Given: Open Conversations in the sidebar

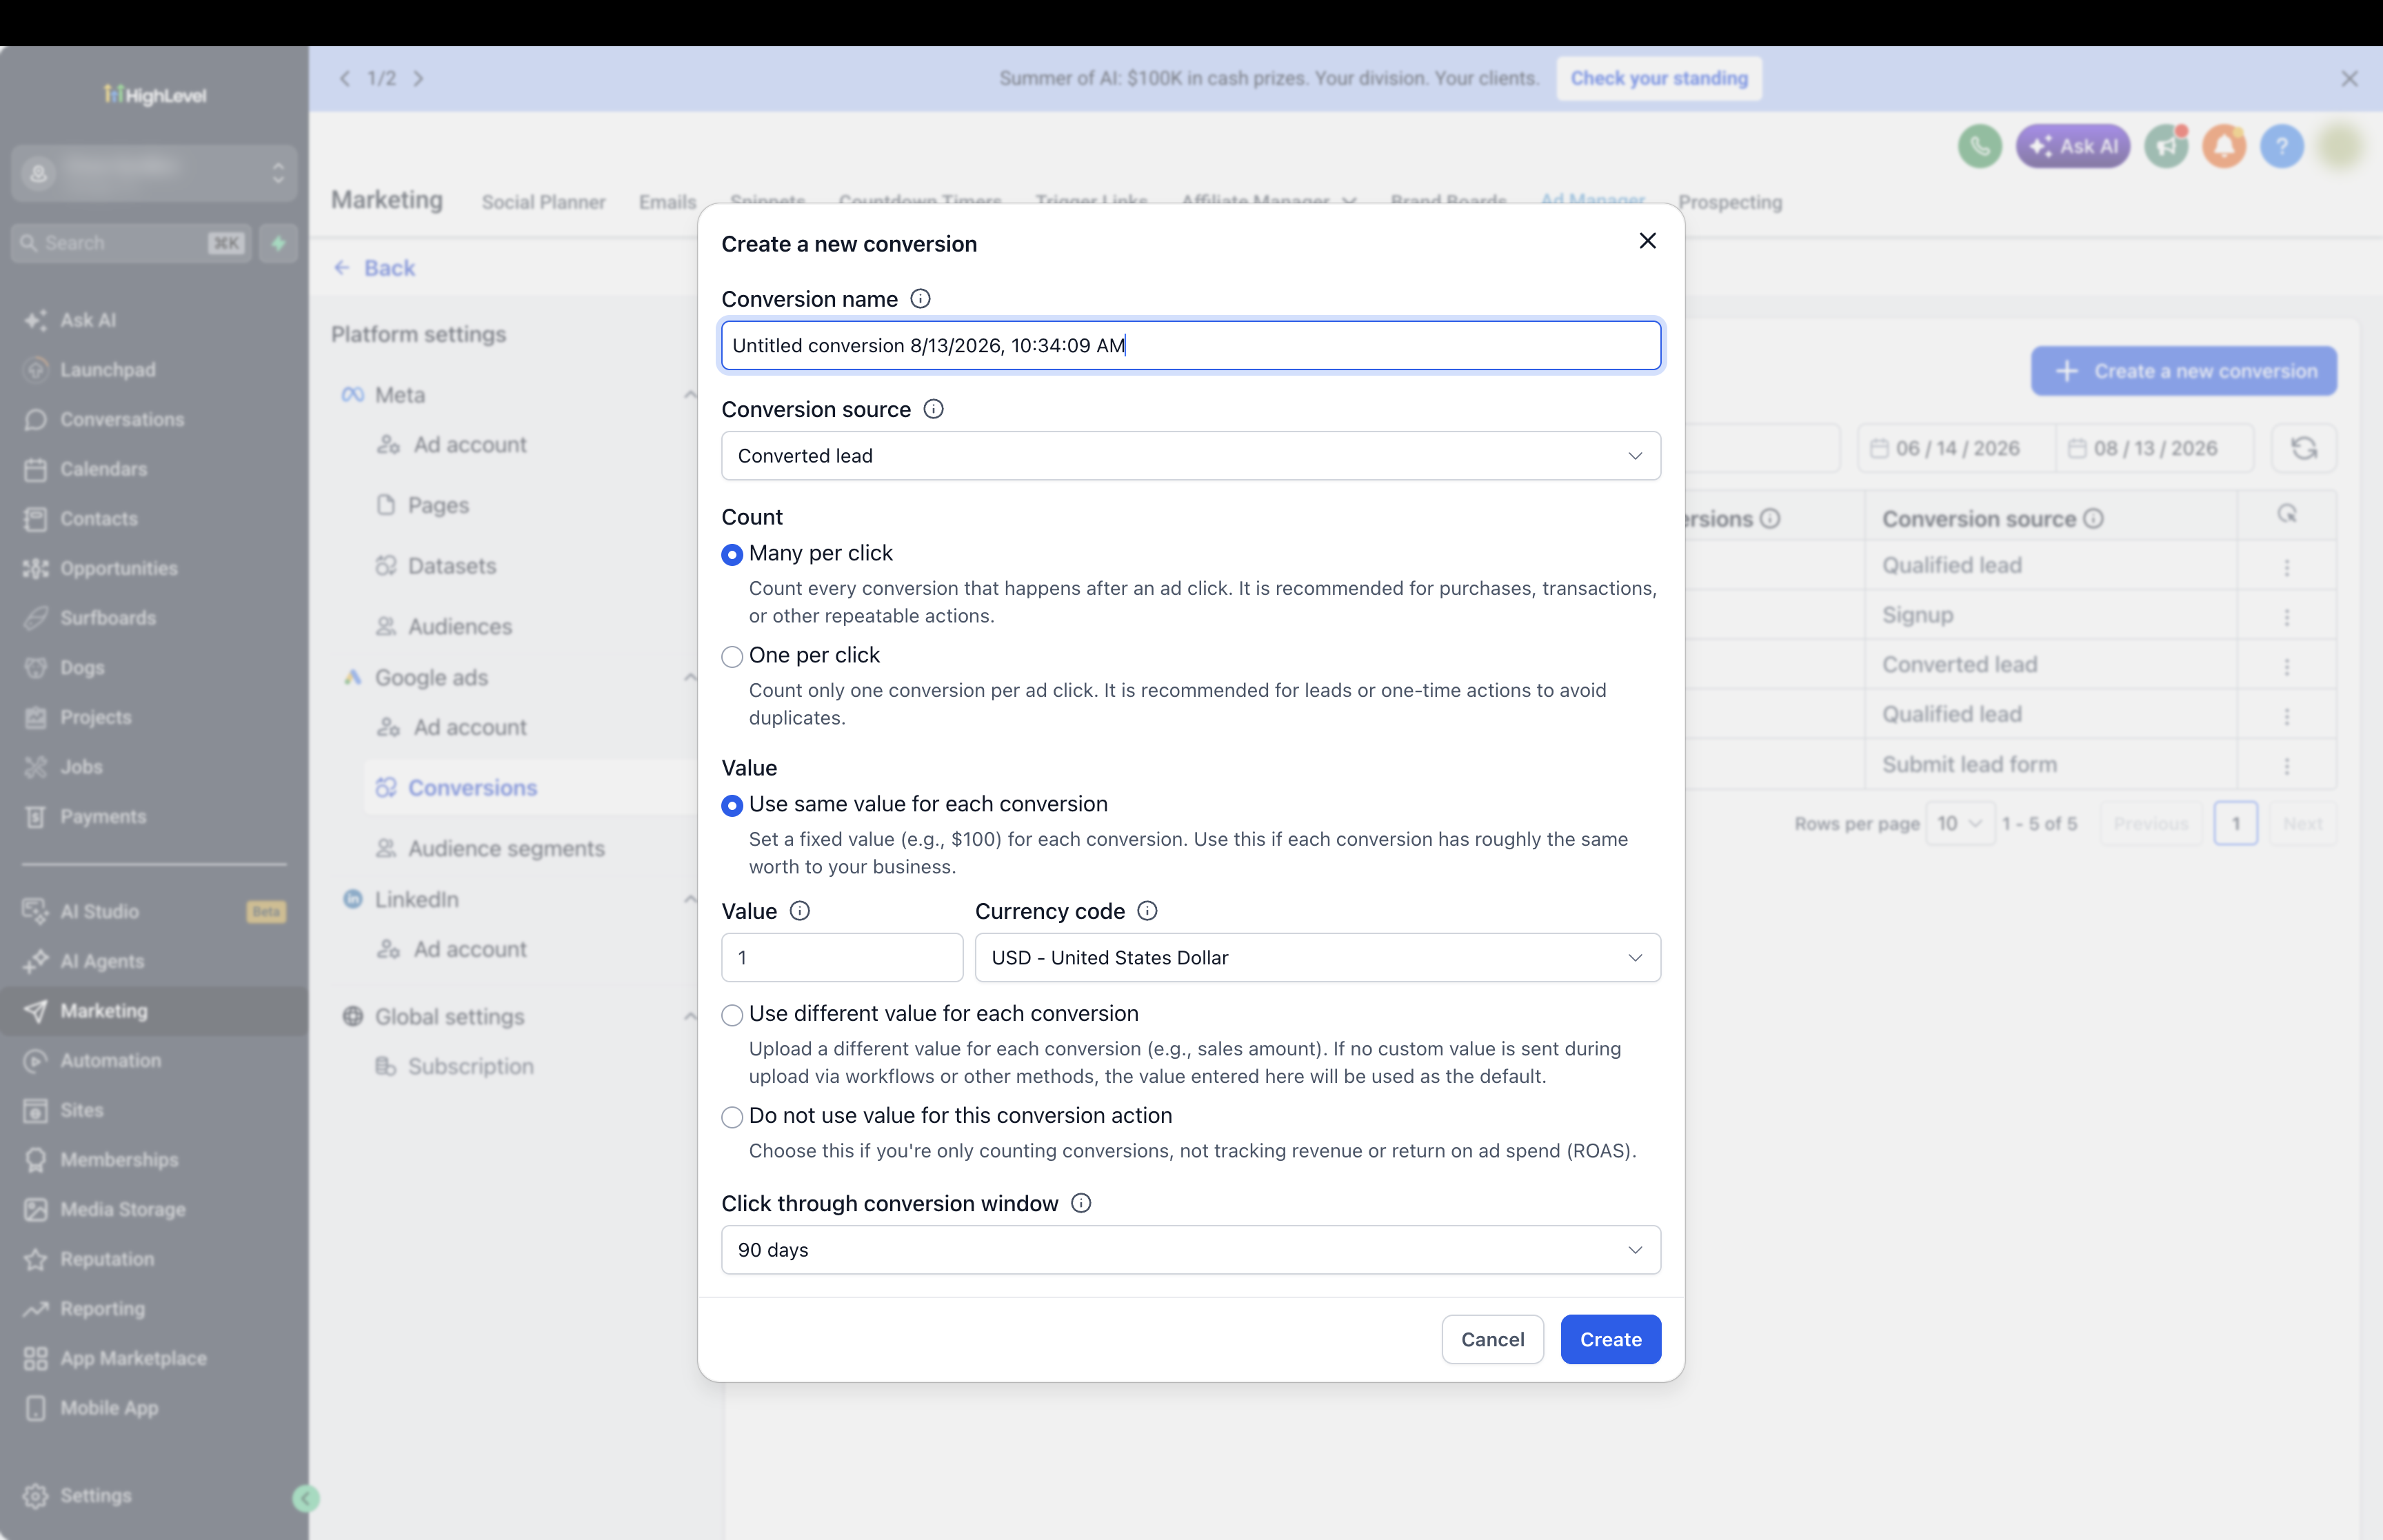Looking at the screenshot, I should click(x=121, y=419).
